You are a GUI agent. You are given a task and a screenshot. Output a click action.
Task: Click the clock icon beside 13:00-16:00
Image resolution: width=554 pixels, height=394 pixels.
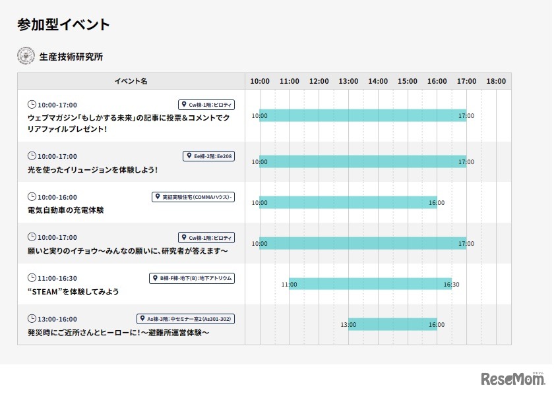point(32,319)
